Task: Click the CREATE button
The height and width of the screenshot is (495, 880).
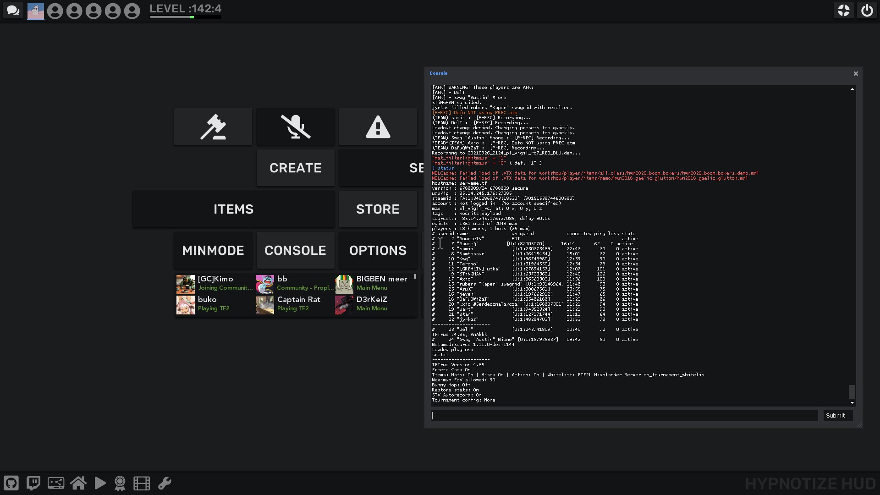Action: [296, 168]
